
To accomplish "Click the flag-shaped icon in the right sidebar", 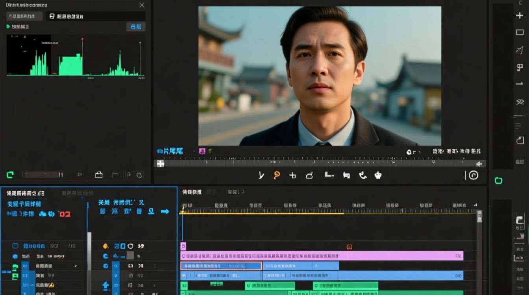I will (520, 68).
